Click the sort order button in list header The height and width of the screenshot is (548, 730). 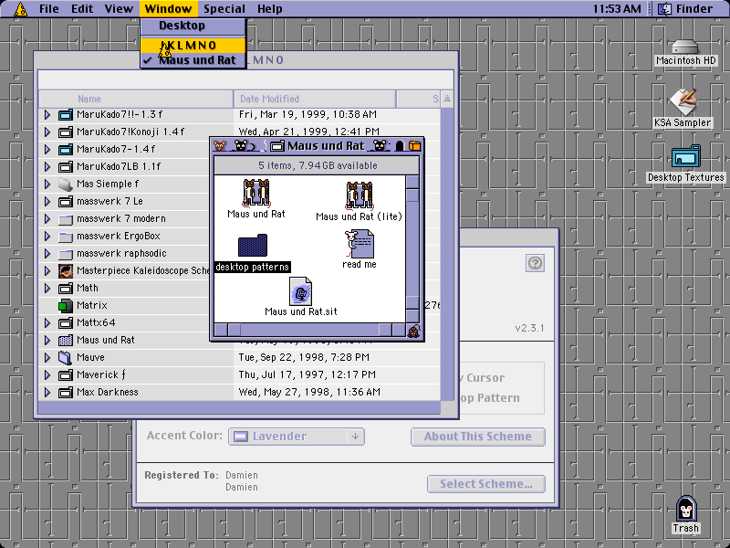point(447,99)
